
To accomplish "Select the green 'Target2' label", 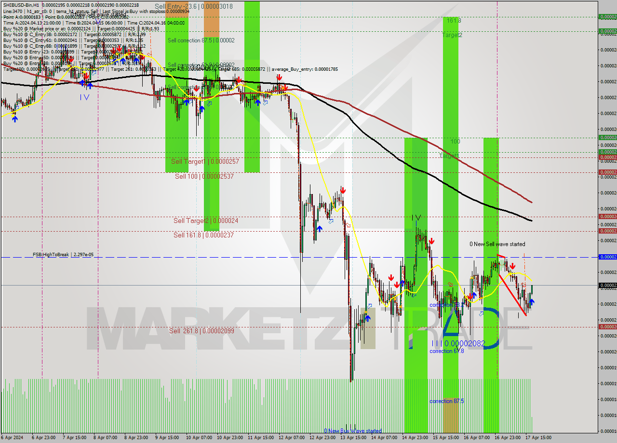I will 452,35.
